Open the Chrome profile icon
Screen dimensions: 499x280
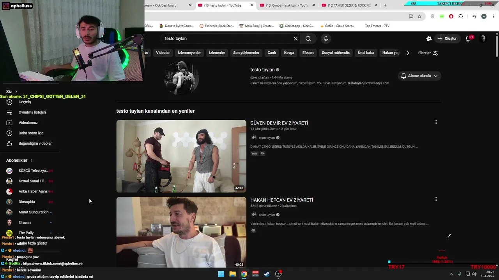point(484,16)
